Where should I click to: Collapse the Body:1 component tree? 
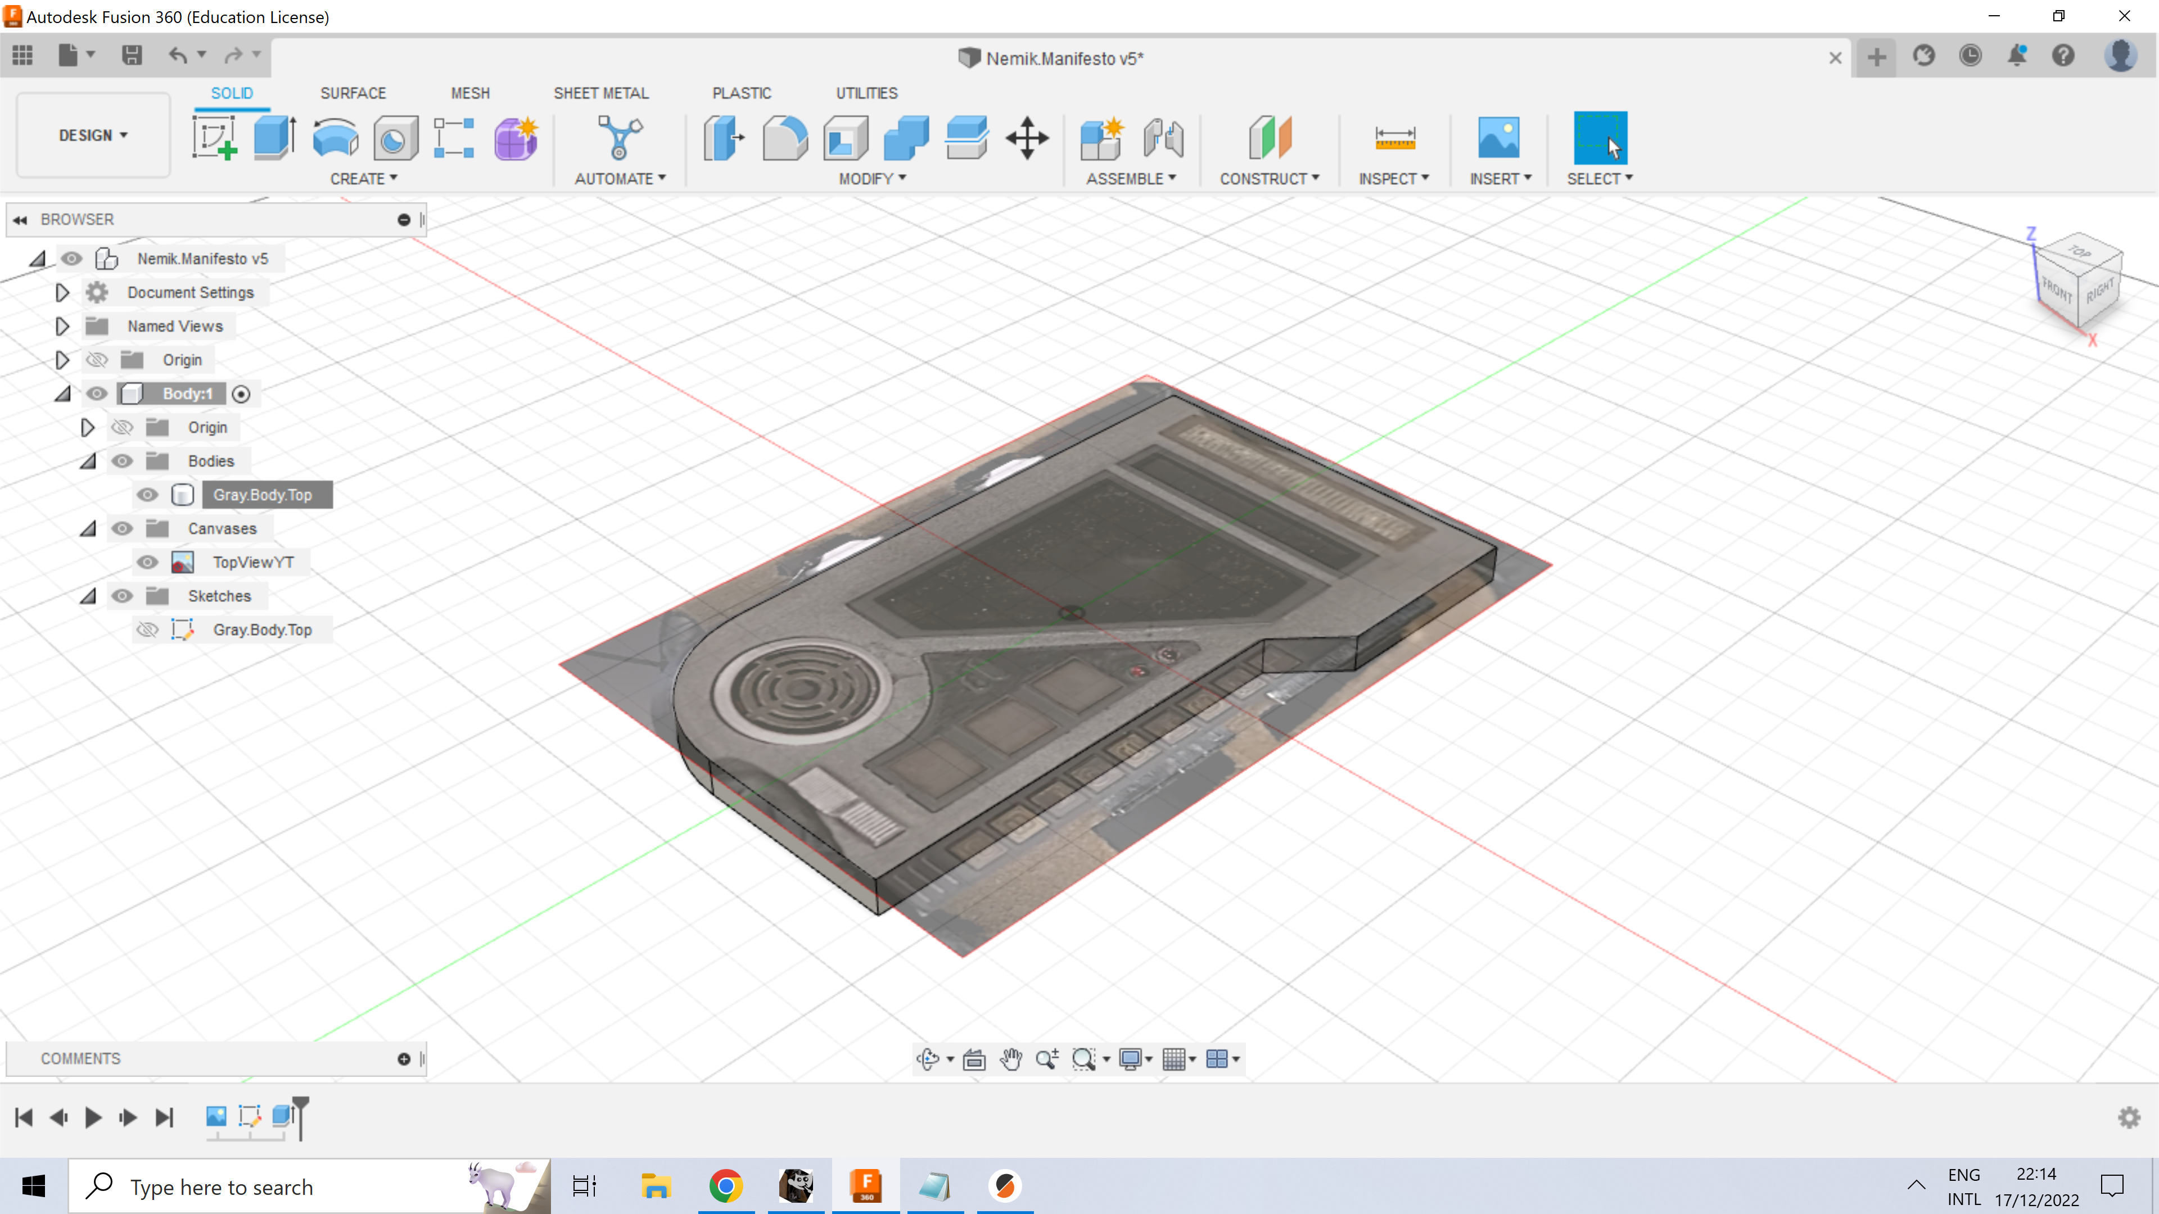(63, 394)
